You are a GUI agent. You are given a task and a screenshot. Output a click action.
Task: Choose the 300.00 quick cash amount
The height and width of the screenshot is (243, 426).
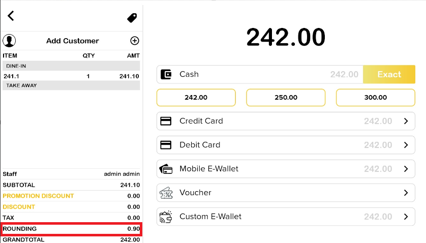pyautogui.click(x=376, y=98)
